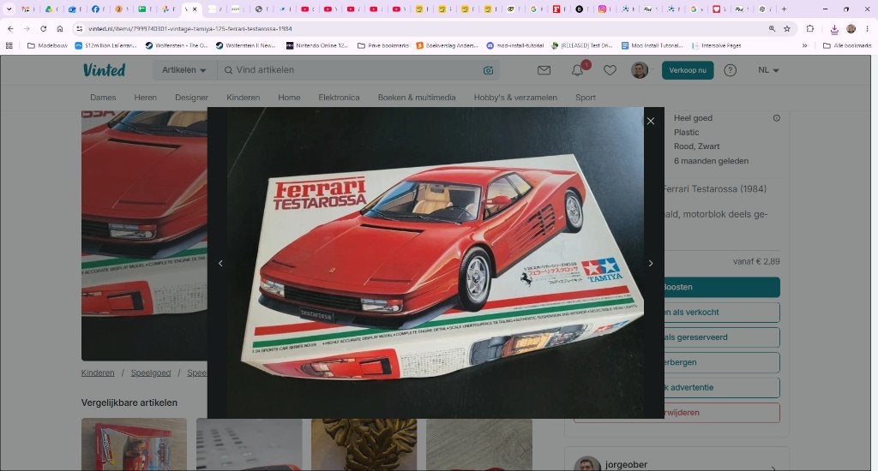Open the Elektronica category menu

[x=339, y=98]
